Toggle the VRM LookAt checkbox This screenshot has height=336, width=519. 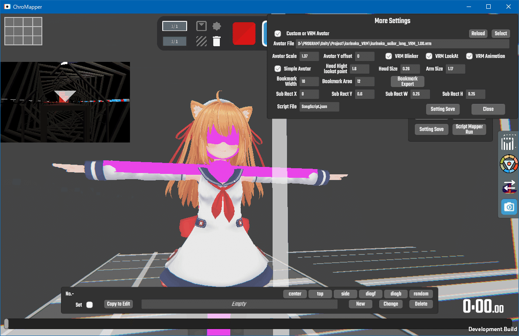click(x=429, y=56)
